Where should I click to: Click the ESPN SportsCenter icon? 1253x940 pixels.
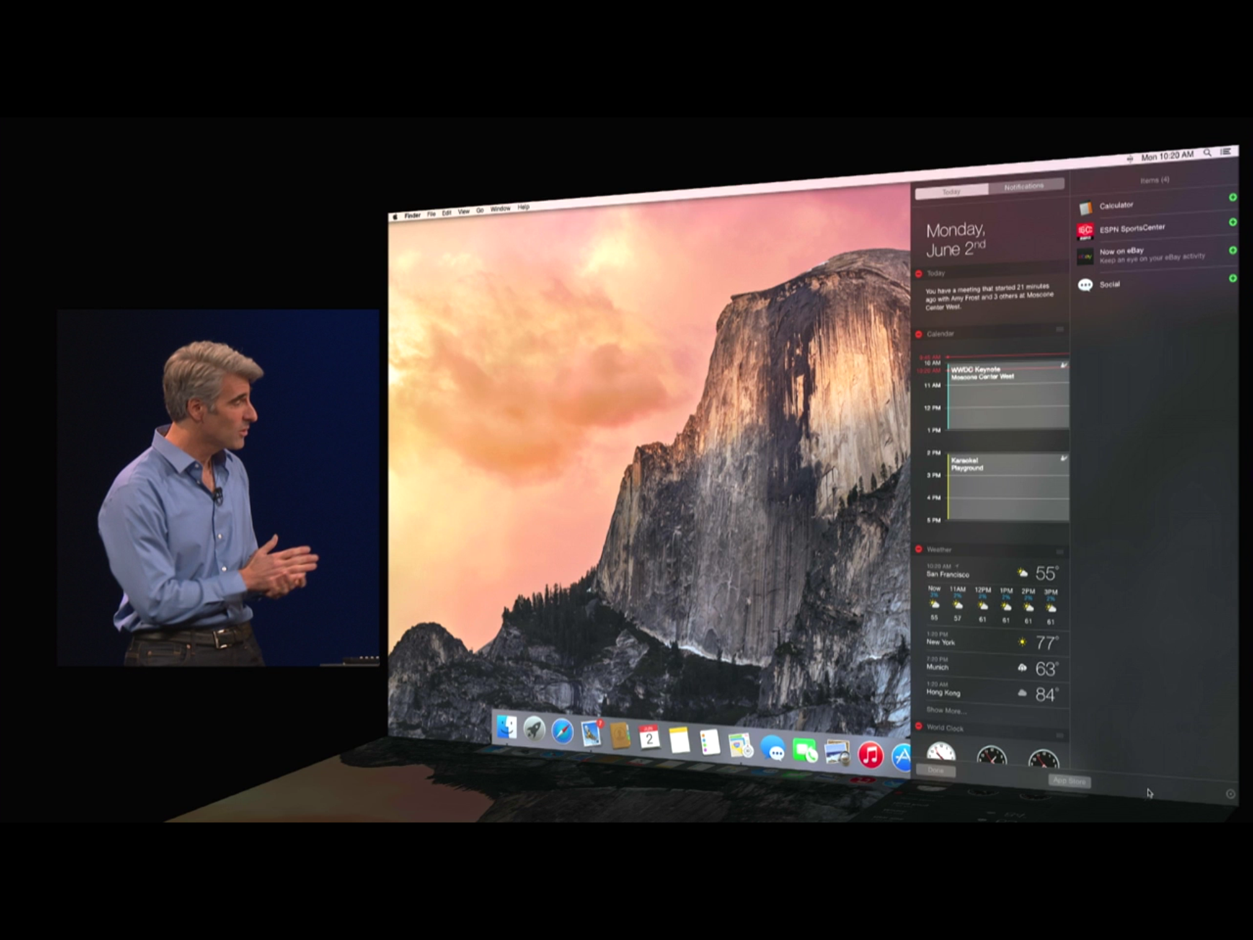1085,231
